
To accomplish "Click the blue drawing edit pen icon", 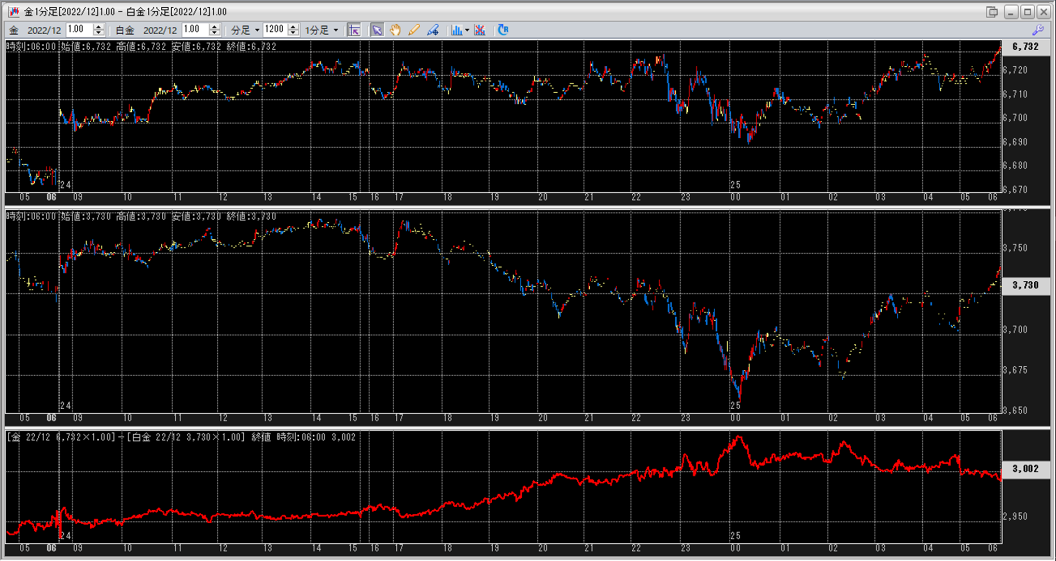I will 433,30.
